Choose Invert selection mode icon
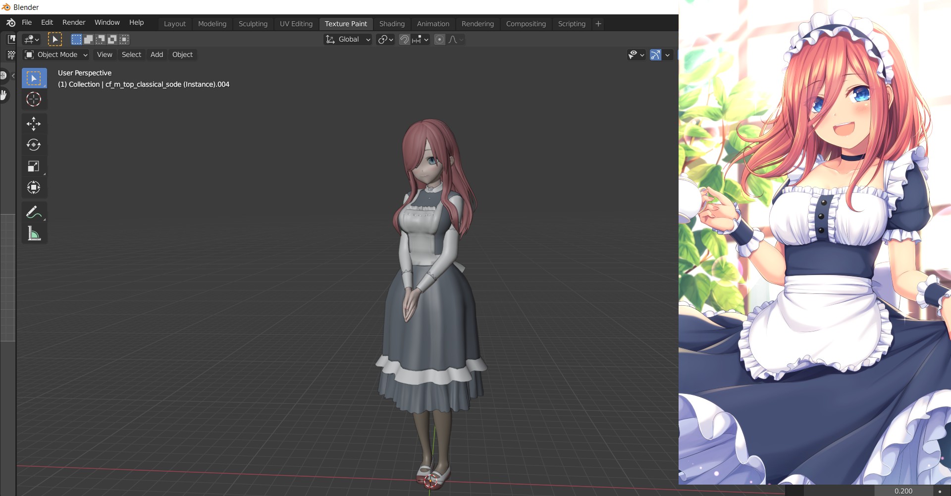The width and height of the screenshot is (951, 496). (x=112, y=39)
